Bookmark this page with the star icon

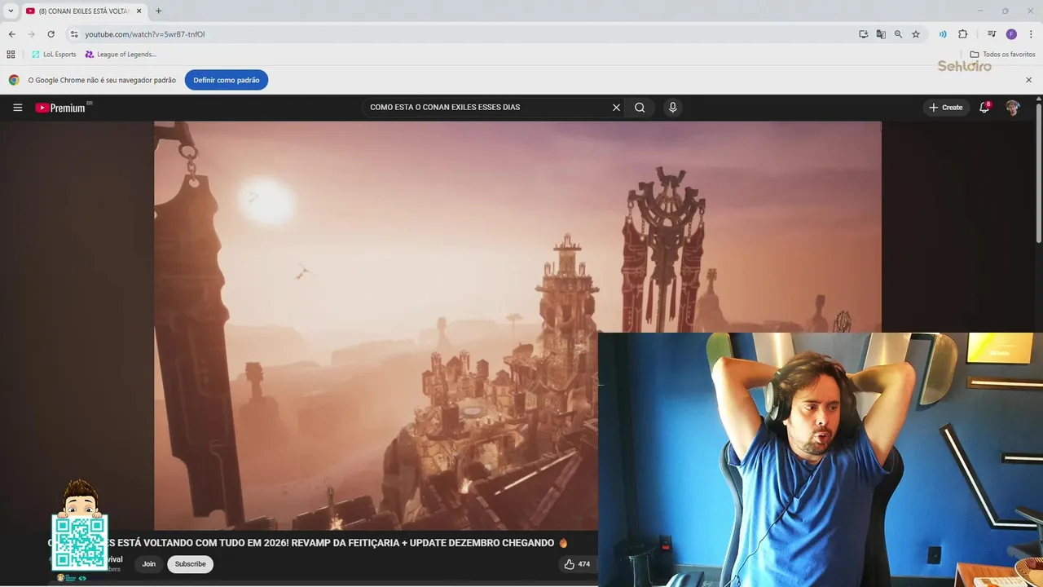[x=916, y=34]
